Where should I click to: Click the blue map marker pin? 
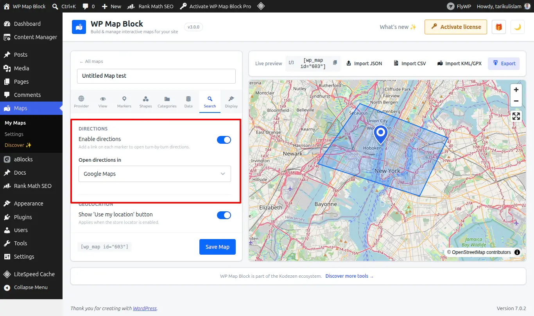[x=380, y=136]
